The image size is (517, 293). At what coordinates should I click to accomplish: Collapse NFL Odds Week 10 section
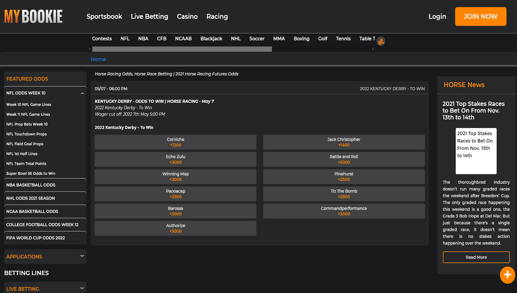[82, 93]
